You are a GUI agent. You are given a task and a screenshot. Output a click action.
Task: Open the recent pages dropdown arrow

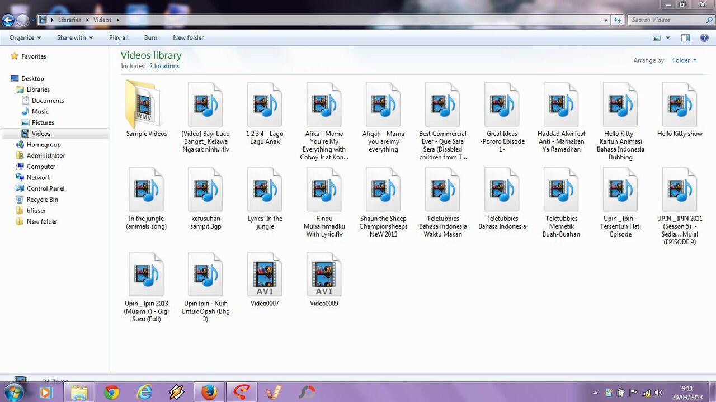point(33,20)
